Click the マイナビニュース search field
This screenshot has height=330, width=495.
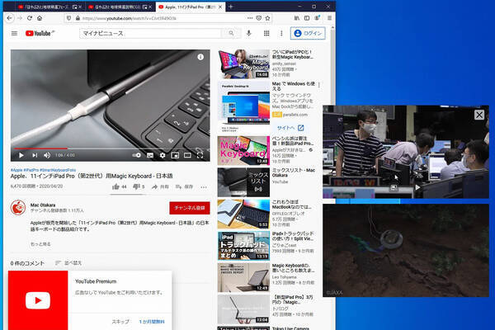pos(151,33)
